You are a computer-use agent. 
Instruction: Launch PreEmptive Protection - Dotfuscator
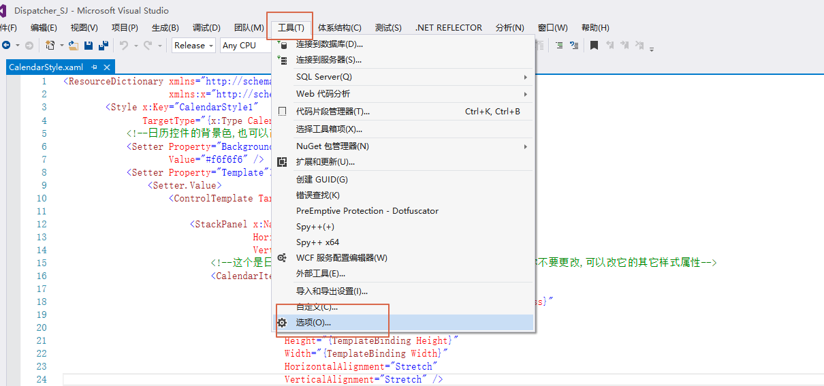click(x=403, y=211)
